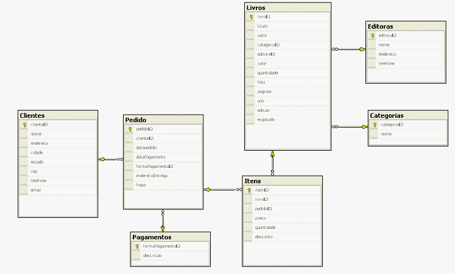
Task: Click the key icon of formaPagamentoID in Pagamentos
Action: click(137, 247)
